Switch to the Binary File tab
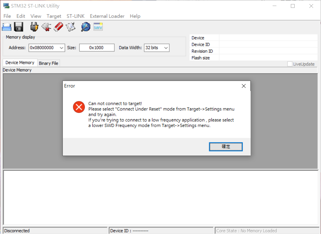Viewport: 321px width, 234px height. point(48,63)
